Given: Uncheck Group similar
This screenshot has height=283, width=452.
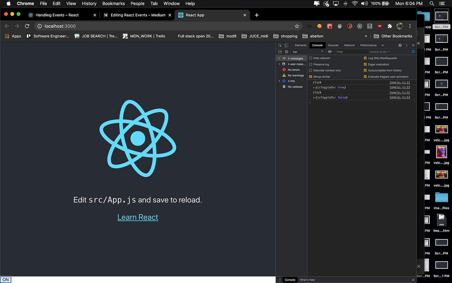Looking at the screenshot, I should point(311,77).
